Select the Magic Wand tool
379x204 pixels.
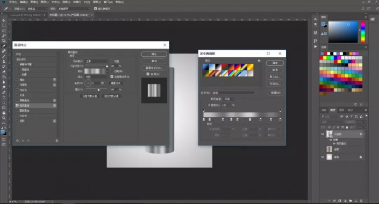point(4,36)
